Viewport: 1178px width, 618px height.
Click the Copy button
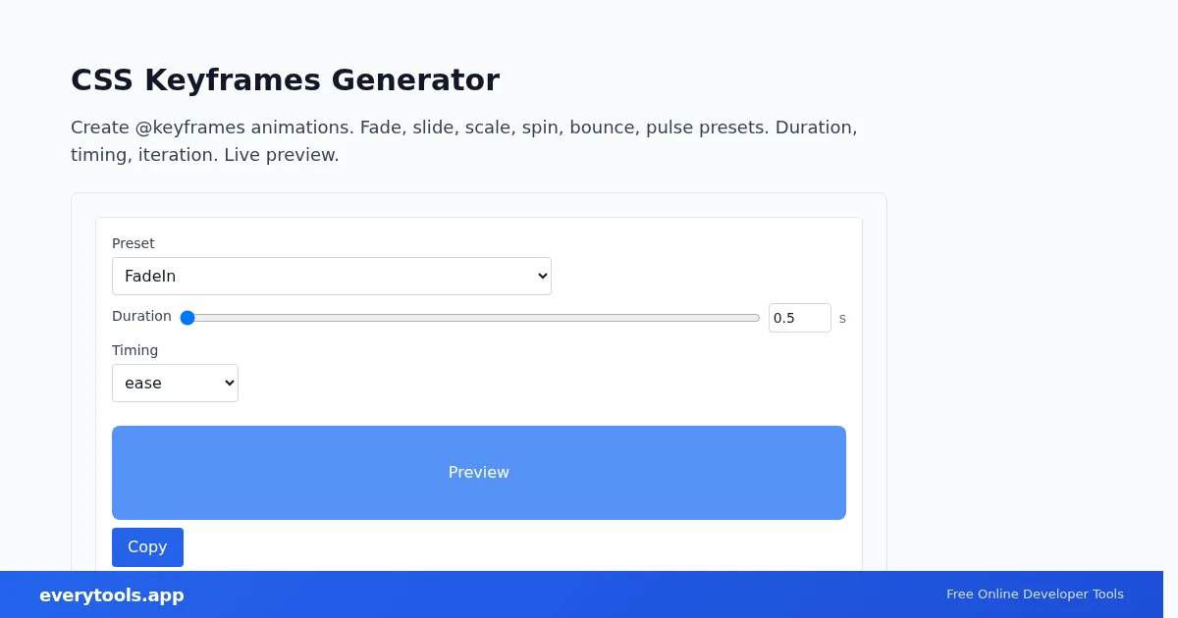(147, 547)
